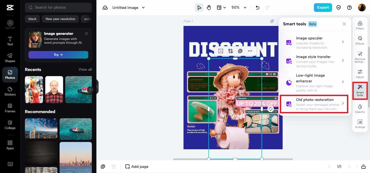This screenshot has width=370, height=173.
Task: Click View all for Recents
Action: coord(85,69)
